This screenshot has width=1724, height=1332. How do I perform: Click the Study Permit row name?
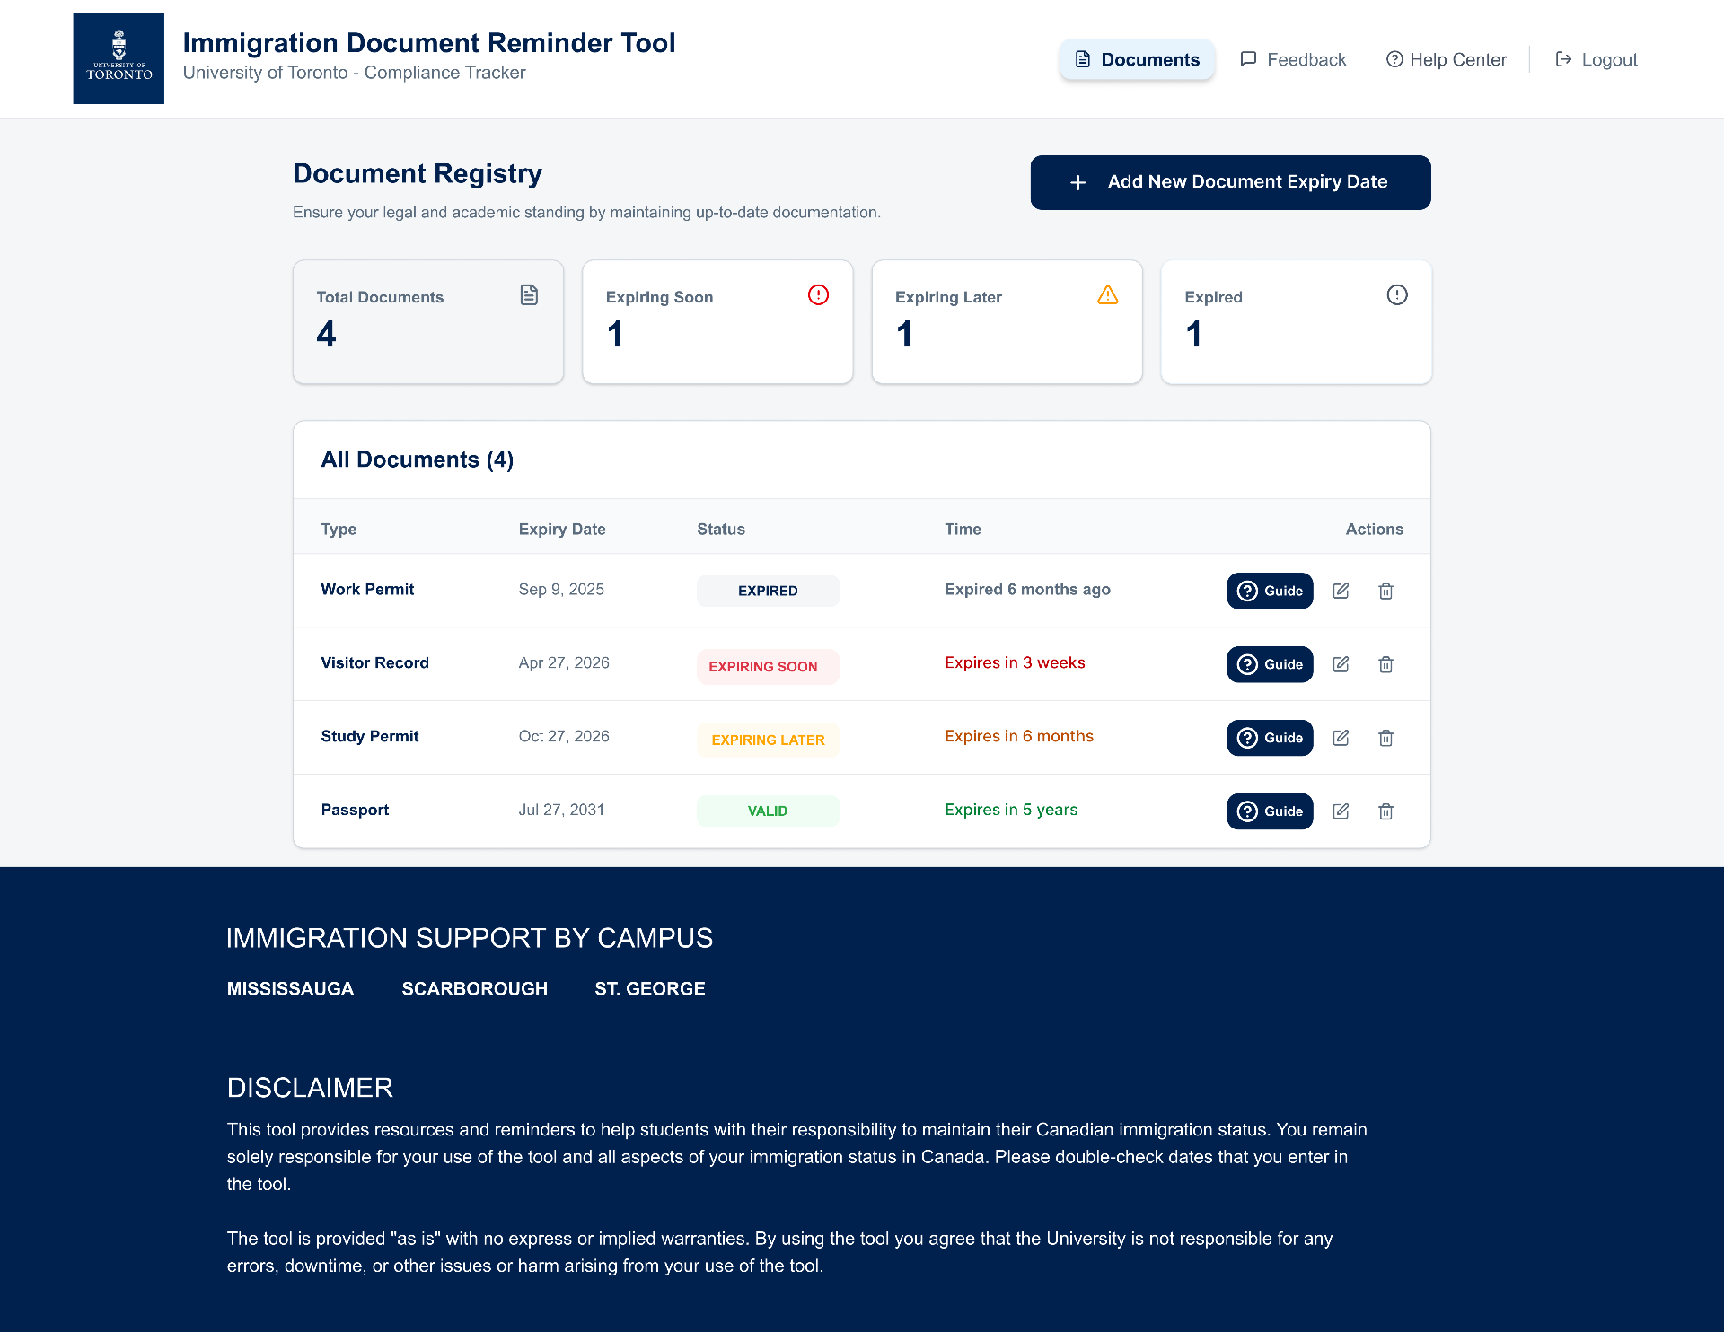point(370,736)
